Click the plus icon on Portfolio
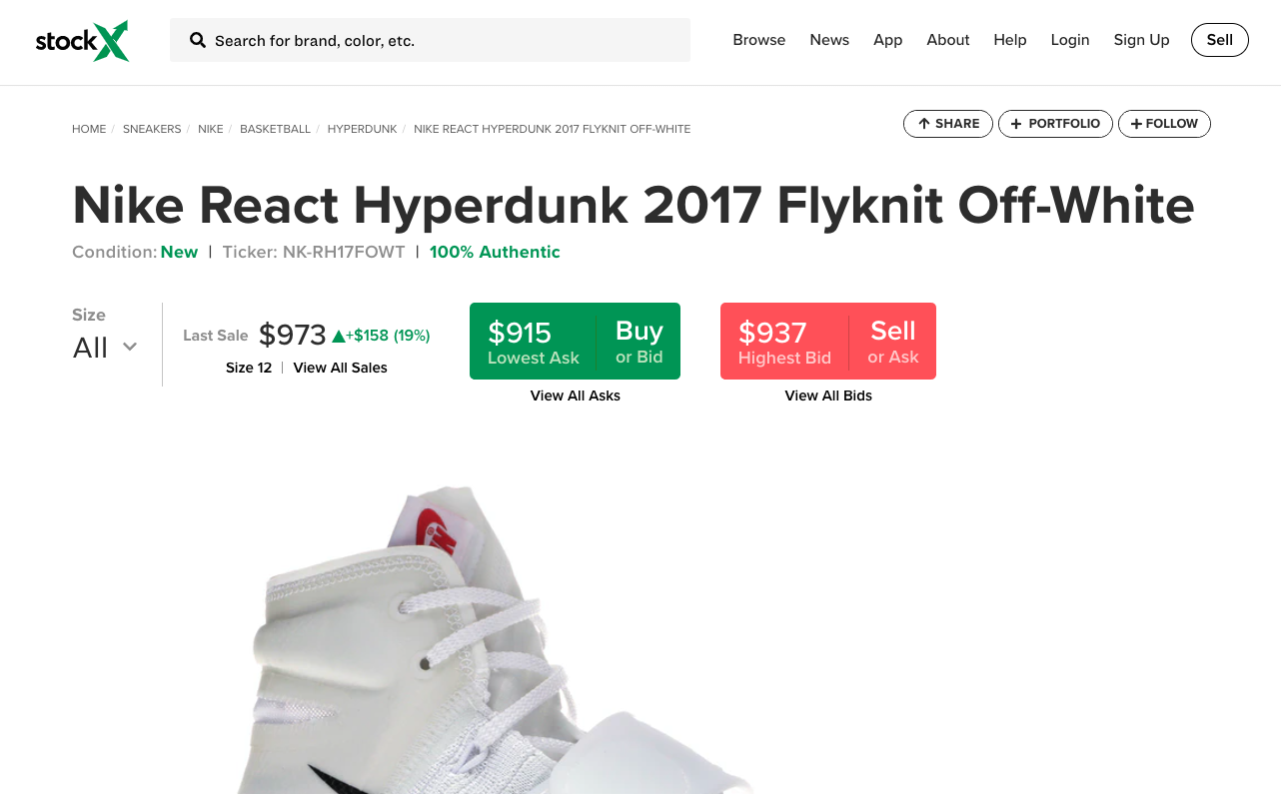The width and height of the screenshot is (1281, 794). click(1016, 124)
